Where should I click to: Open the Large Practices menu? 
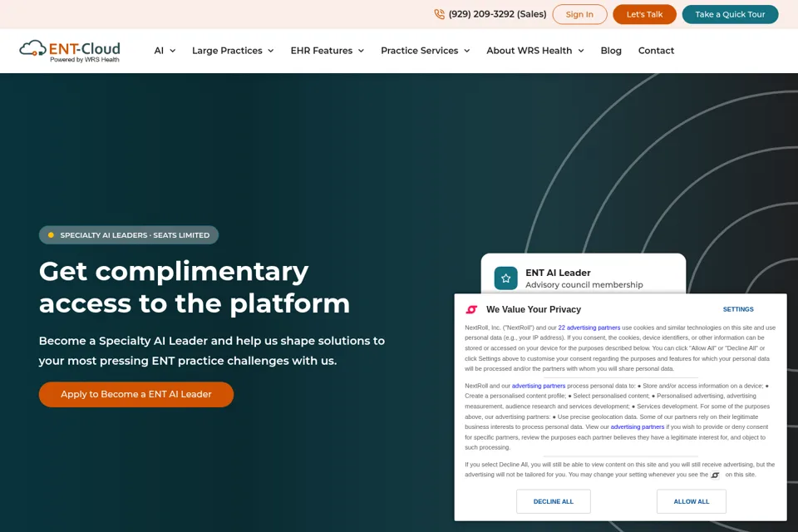coord(227,51)
